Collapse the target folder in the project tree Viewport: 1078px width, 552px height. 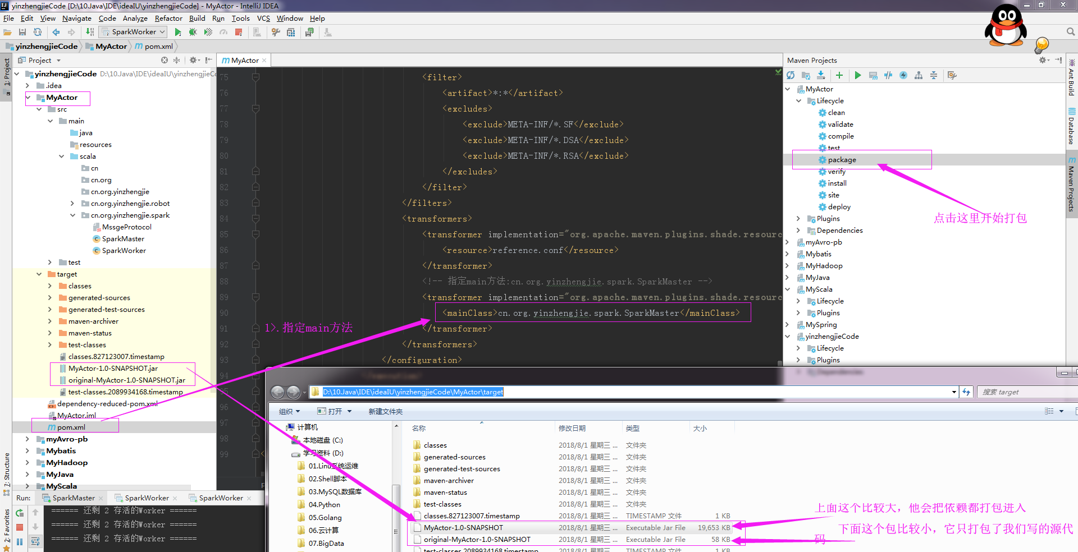(39, 274)
